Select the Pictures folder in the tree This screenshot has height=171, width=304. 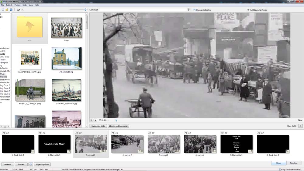point(4,77)
